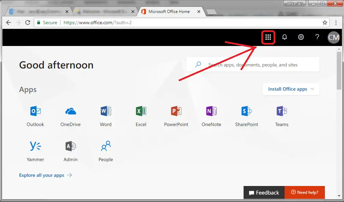Switch to the Microsoft Office Home tab
This screenshot has height=202, width=344.
pos(169,12)
